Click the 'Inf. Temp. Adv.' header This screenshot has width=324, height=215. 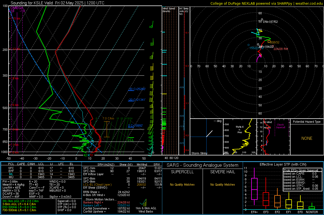pos(184,11)
